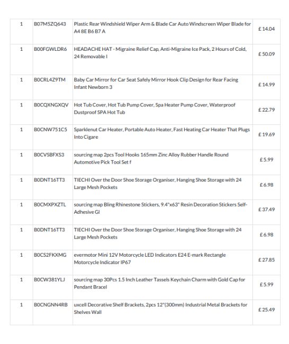Select the B0CS2FKXMG product code
289x344 pixels.
pyautogui.click(x=50, y=255)
